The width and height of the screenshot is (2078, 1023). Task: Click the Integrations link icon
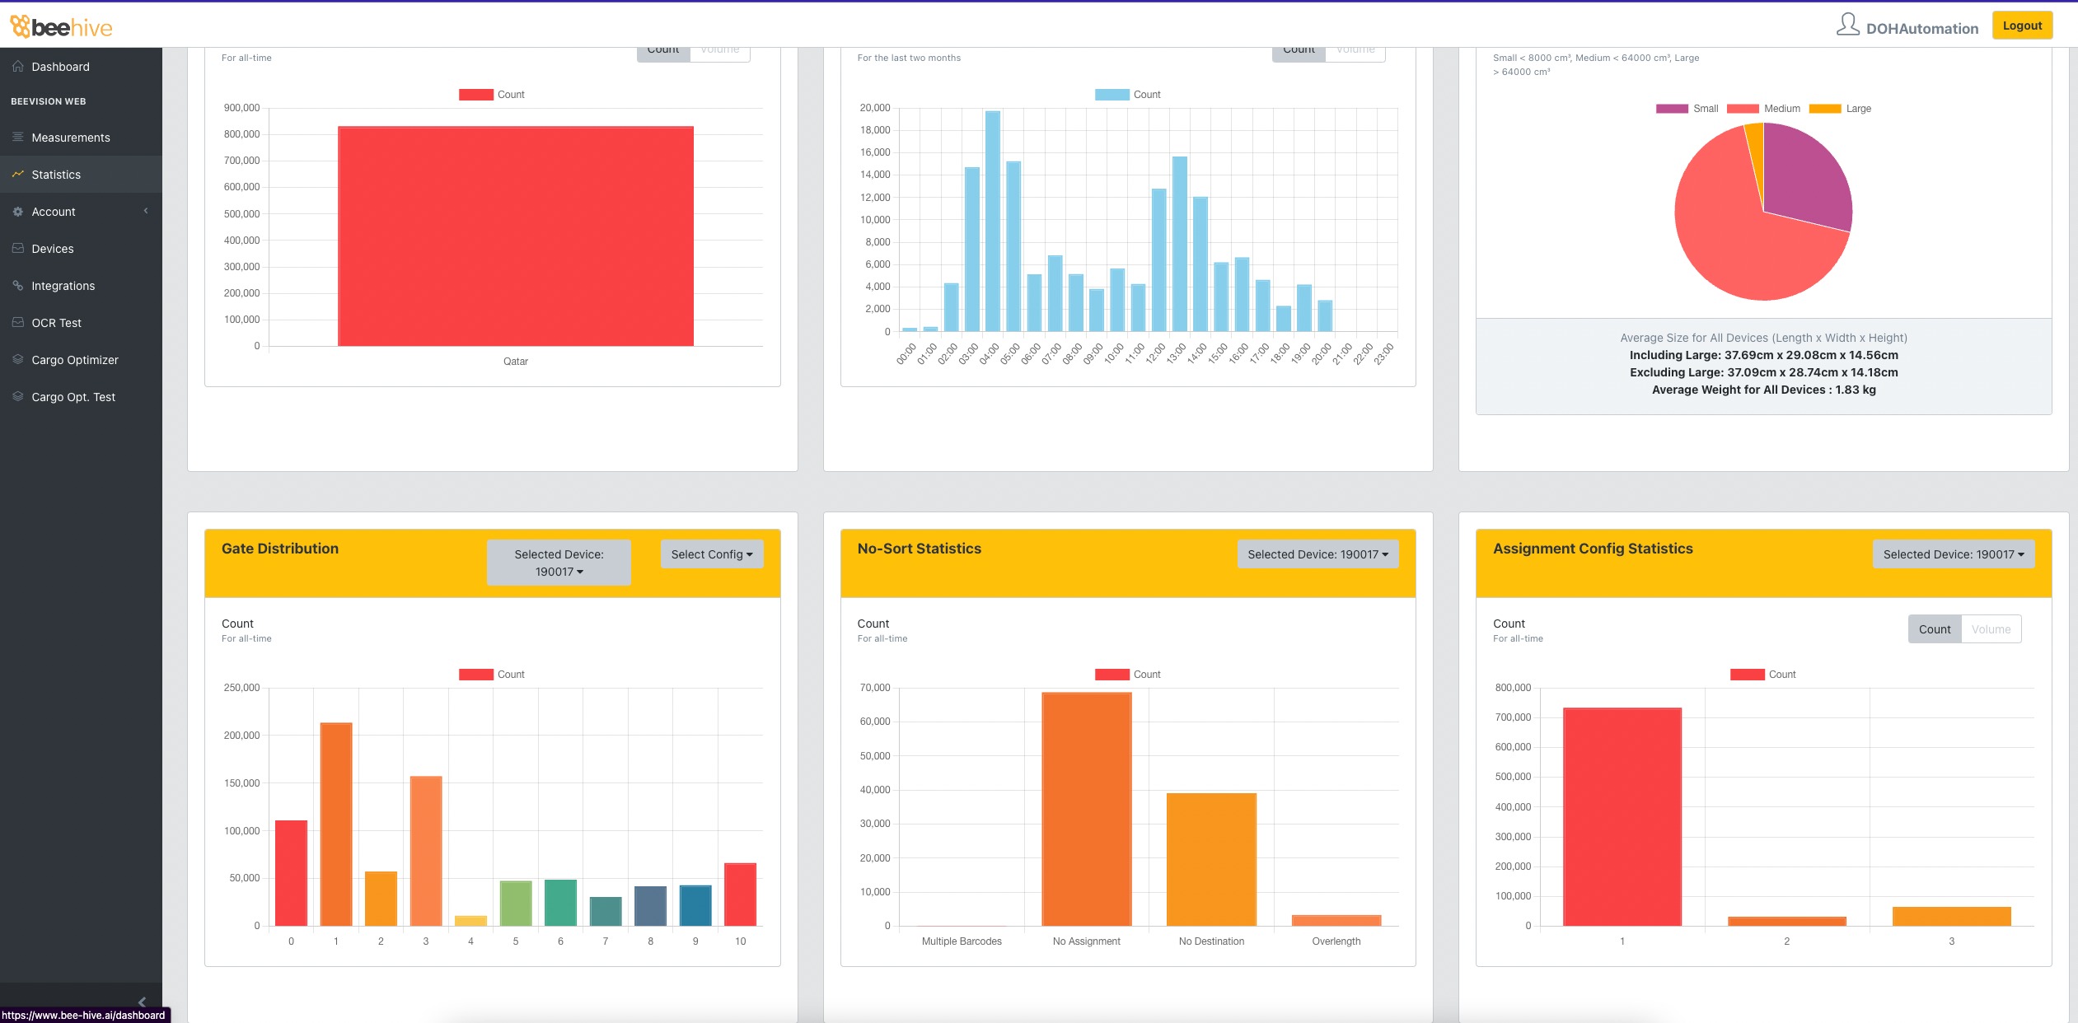coord(17,285)
